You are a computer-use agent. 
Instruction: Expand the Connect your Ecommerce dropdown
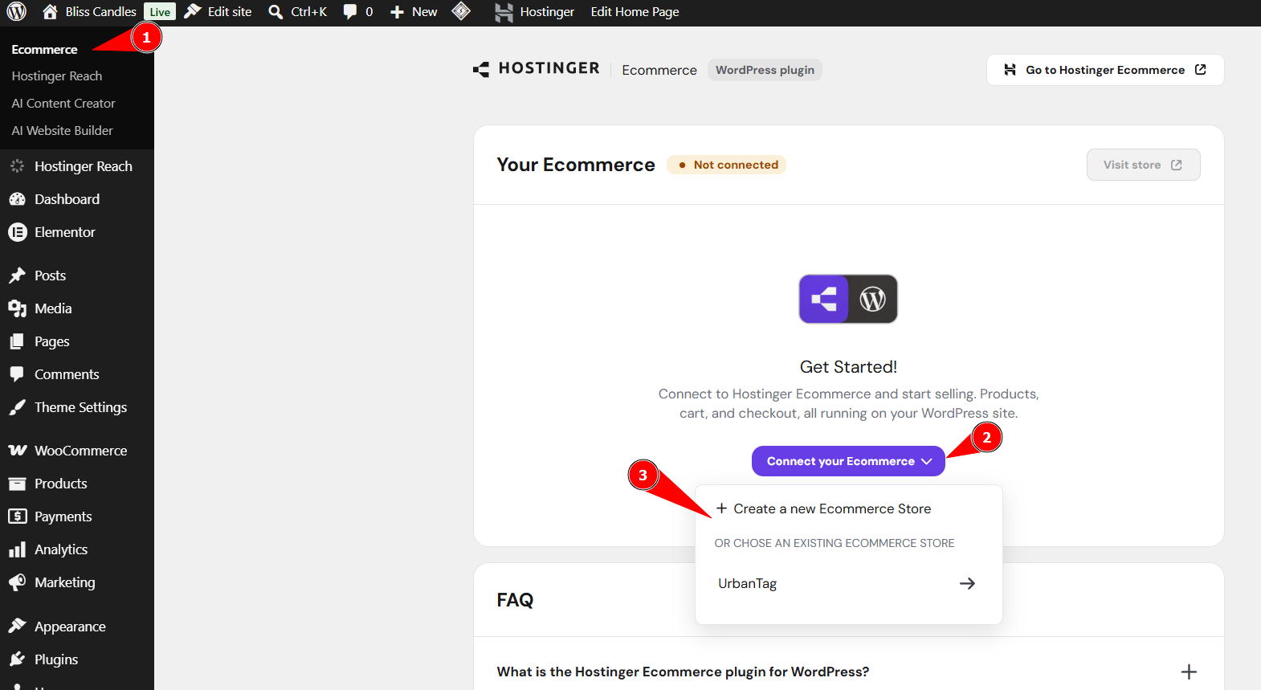(848, 461)
